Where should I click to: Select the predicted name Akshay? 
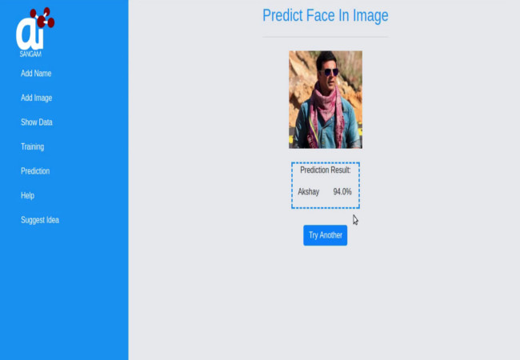309,192
